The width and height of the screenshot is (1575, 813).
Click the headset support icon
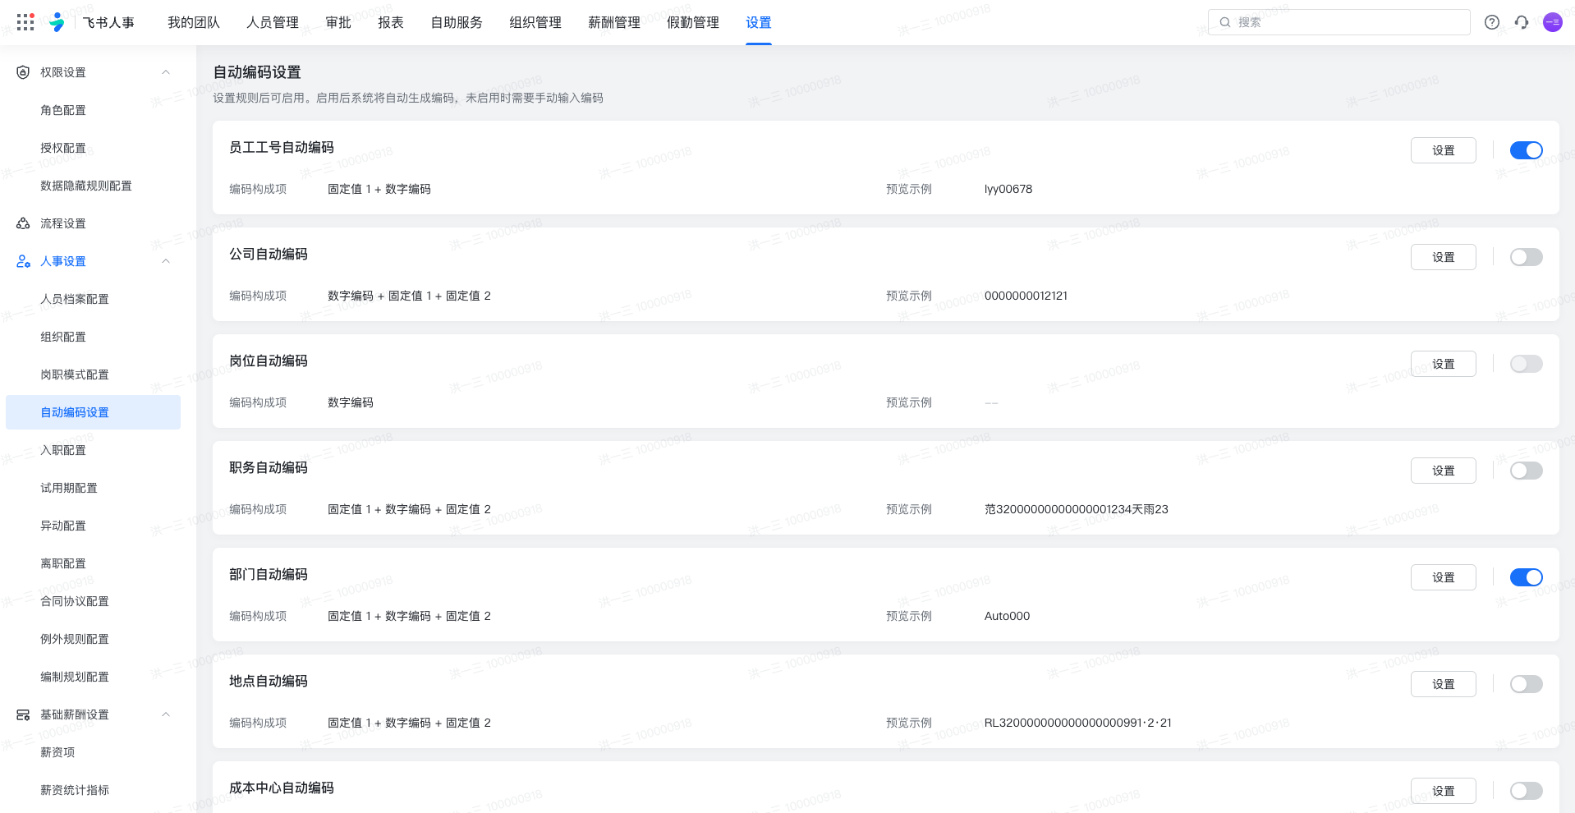coord(1522,22)
